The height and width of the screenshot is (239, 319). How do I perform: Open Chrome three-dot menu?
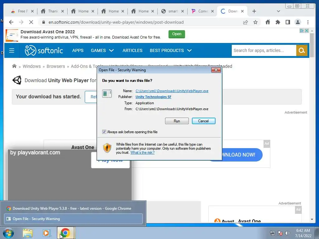(308, 22)
